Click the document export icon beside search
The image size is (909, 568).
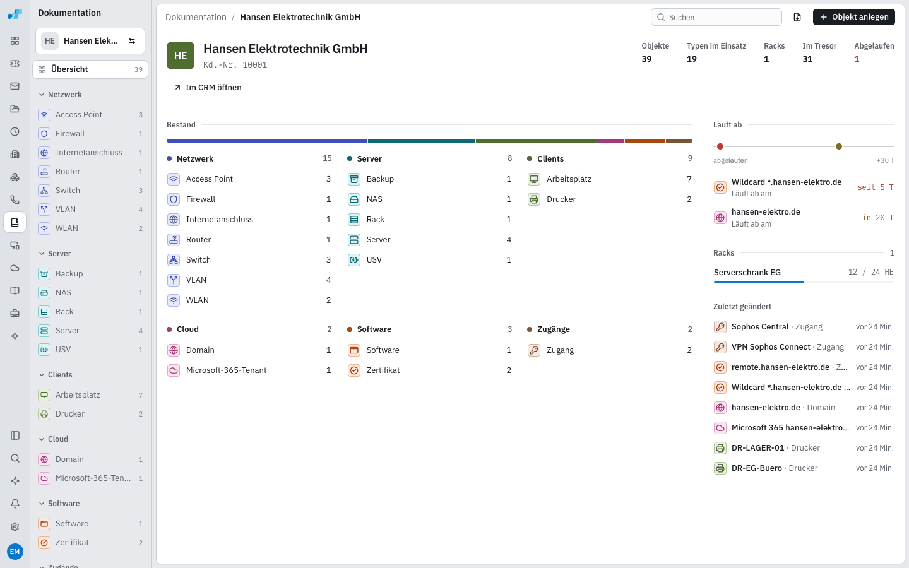pyautogui.click(x=797, y=17)
